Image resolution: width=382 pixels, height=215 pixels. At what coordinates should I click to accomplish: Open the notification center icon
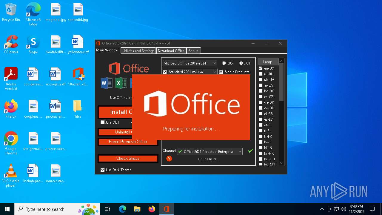(x=372, y=209)
